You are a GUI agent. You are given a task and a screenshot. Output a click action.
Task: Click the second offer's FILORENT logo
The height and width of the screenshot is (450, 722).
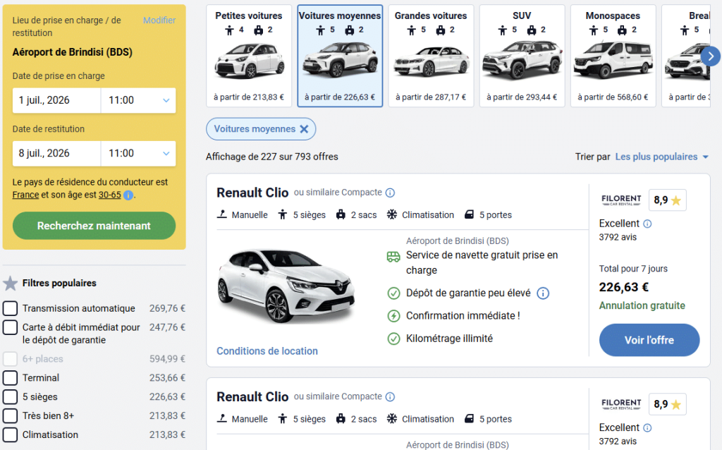click(621, 404)
